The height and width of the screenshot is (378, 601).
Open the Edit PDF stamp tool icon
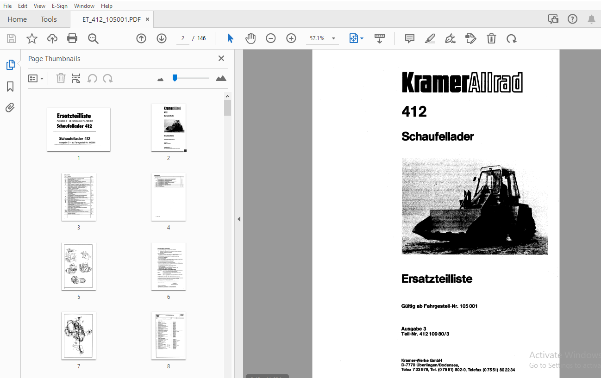point(471,38)
